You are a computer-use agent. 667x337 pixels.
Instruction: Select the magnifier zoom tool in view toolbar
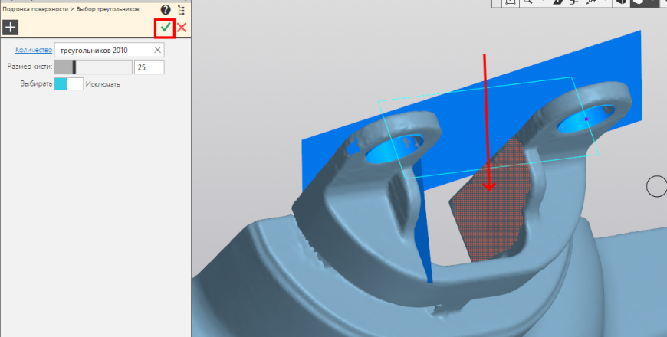pyautogui.click(x=528, y=2)
